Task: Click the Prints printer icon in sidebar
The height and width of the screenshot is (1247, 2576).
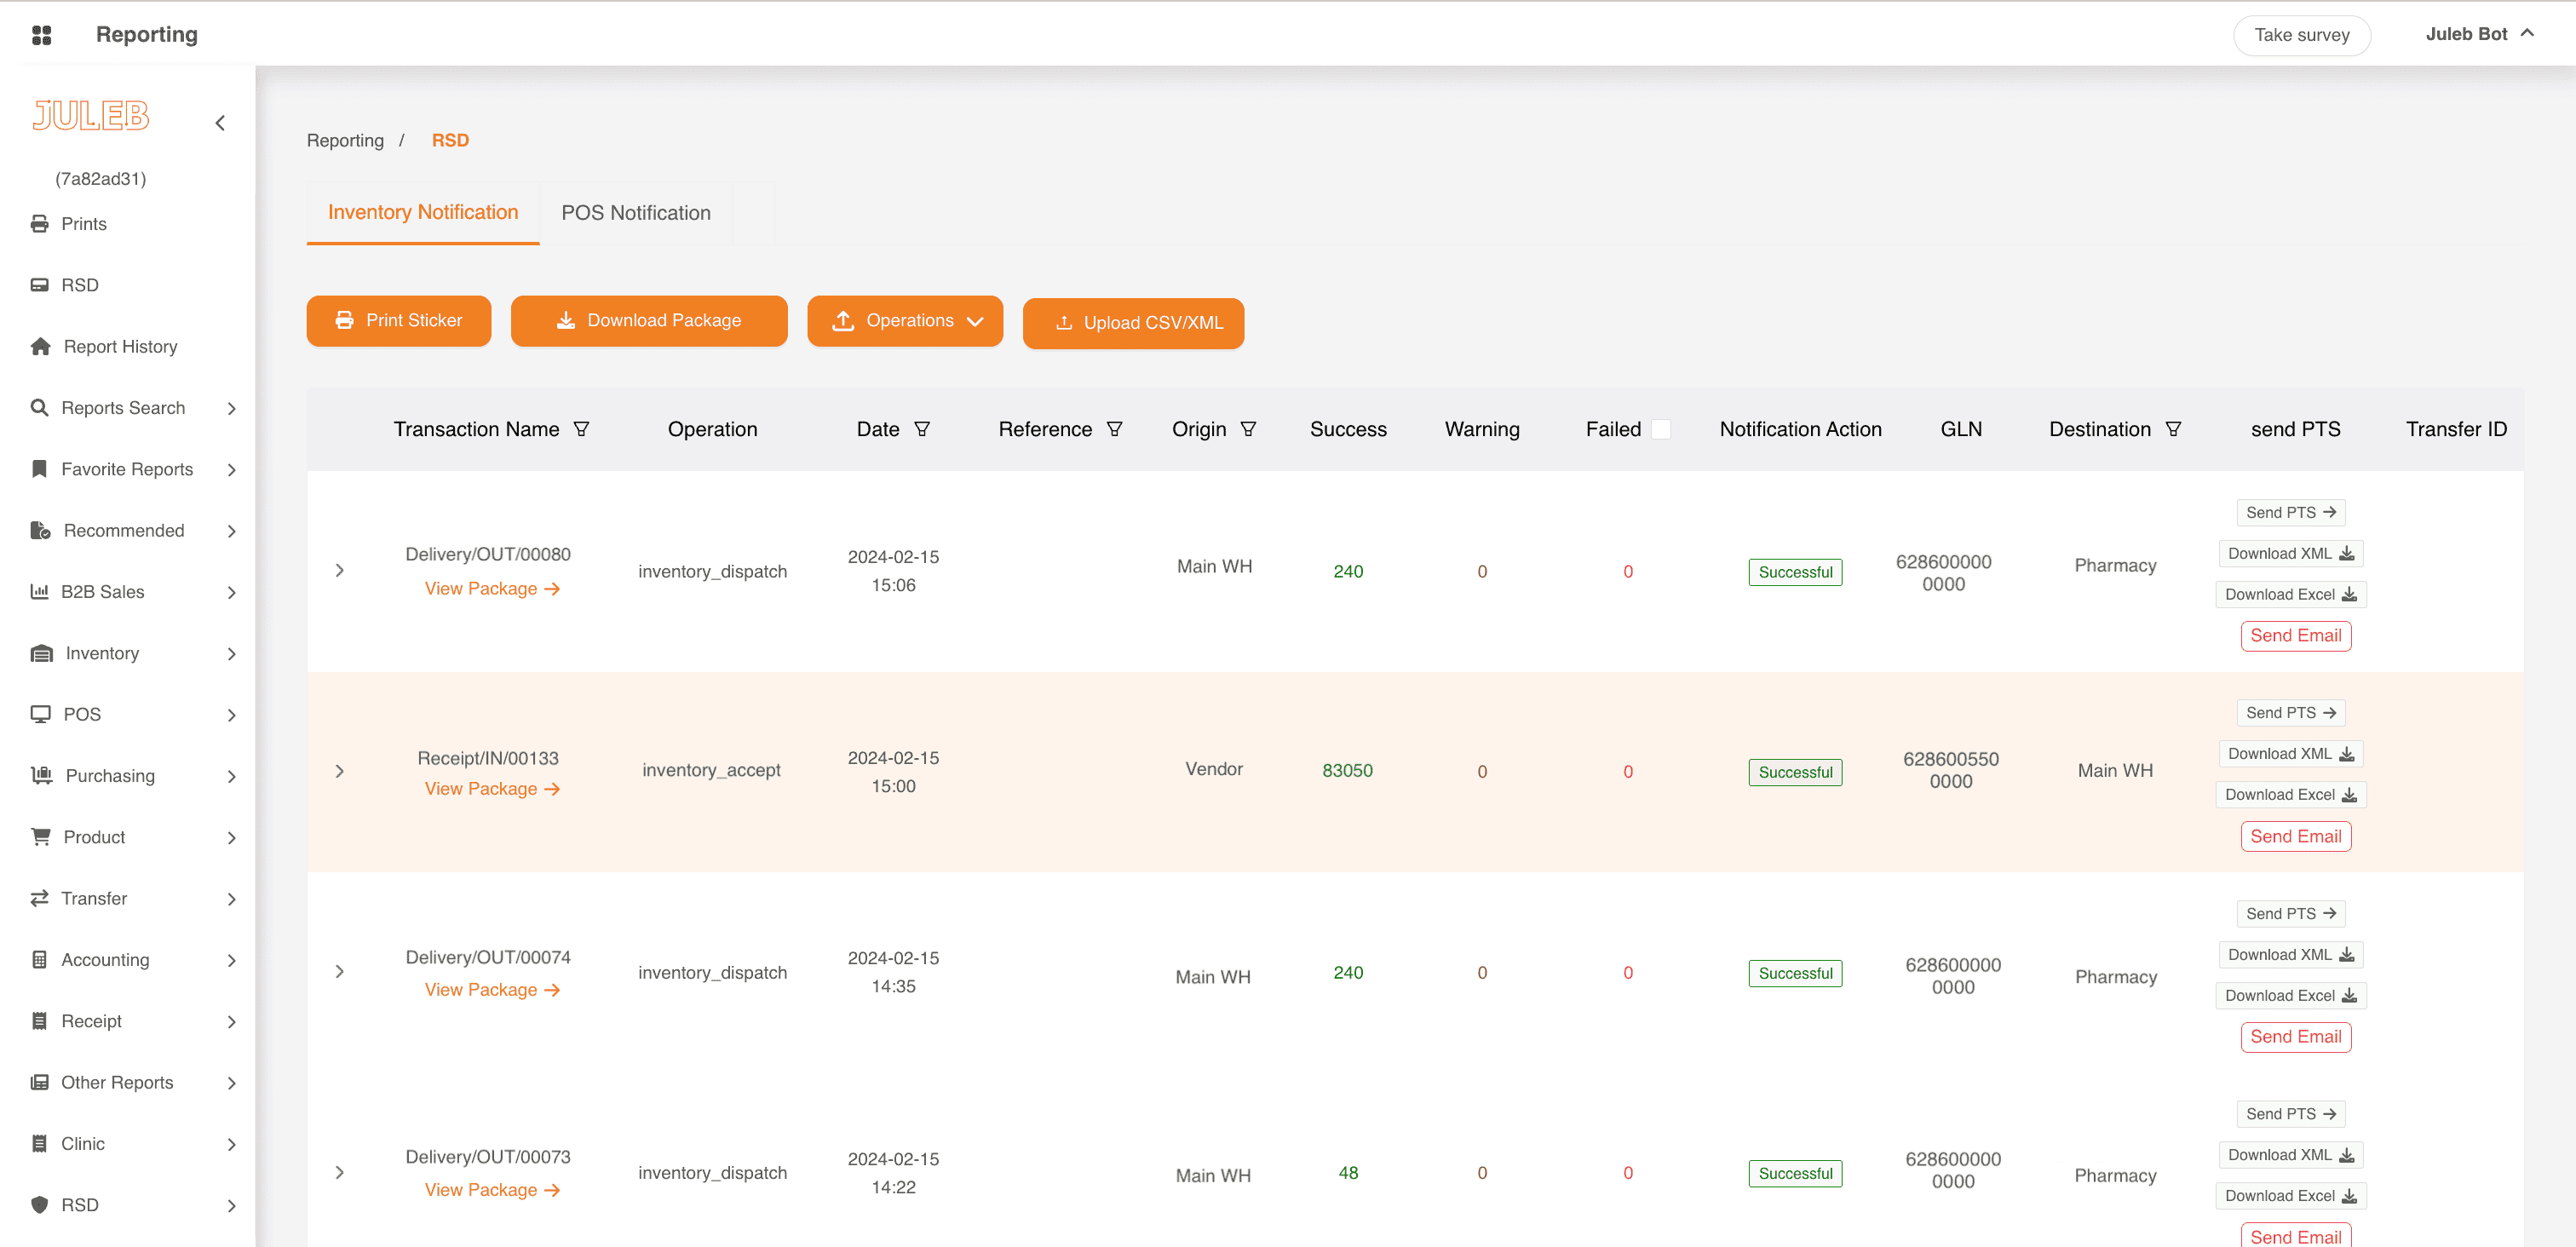Action: [40, 224]
